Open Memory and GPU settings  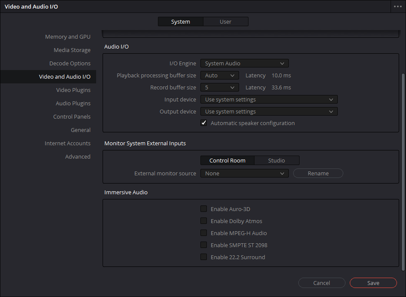68,37
